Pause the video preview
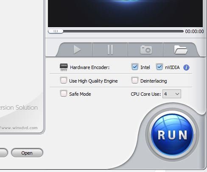Viewport: 207px width, 172px height. click(x=110, y=50)
